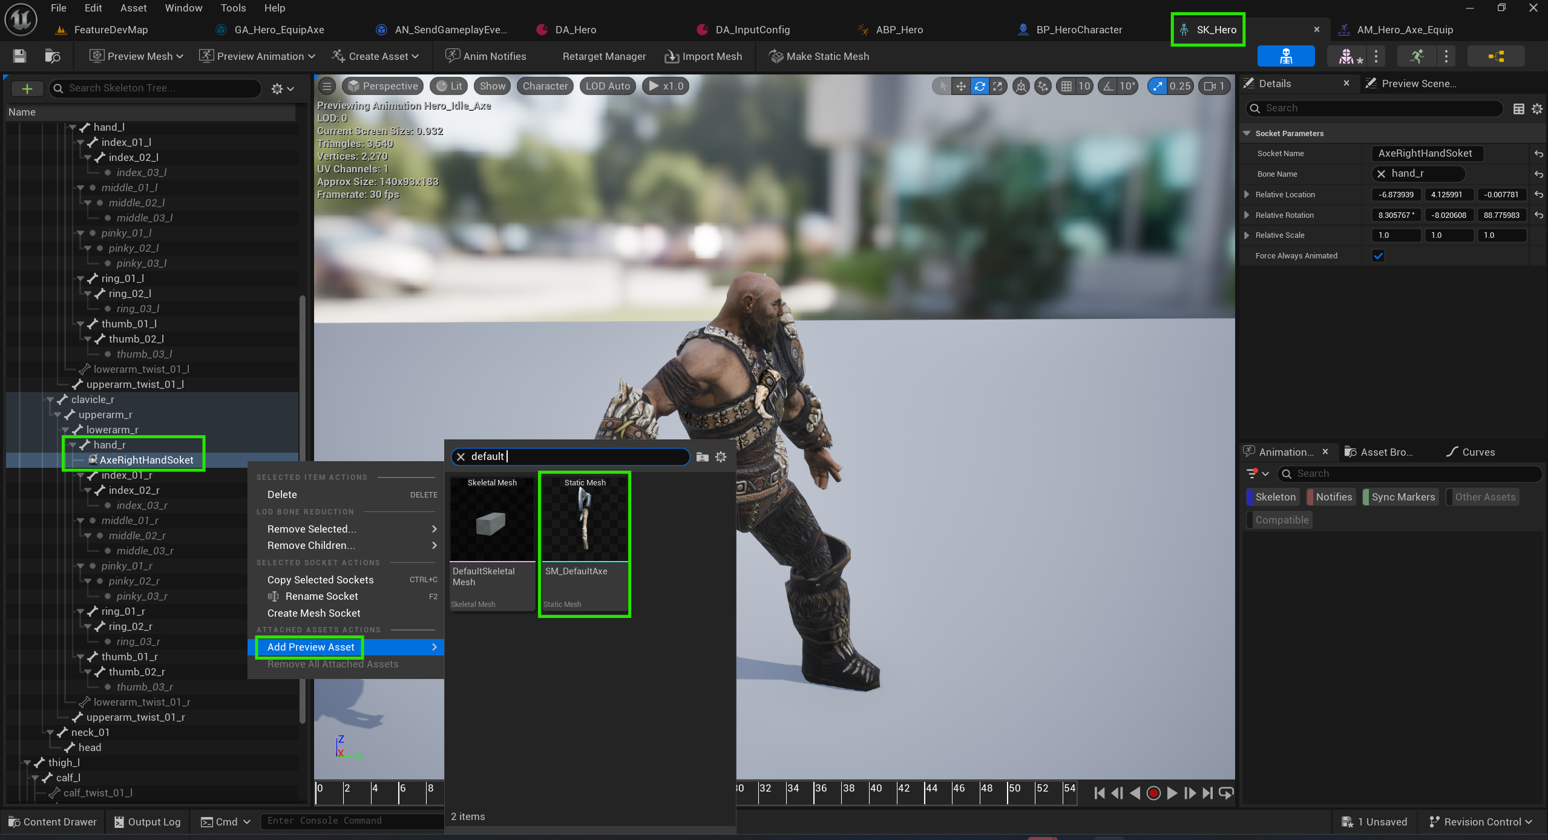Click the Import Mesh button
This screenshot has height=840, width=1548.
703,56
